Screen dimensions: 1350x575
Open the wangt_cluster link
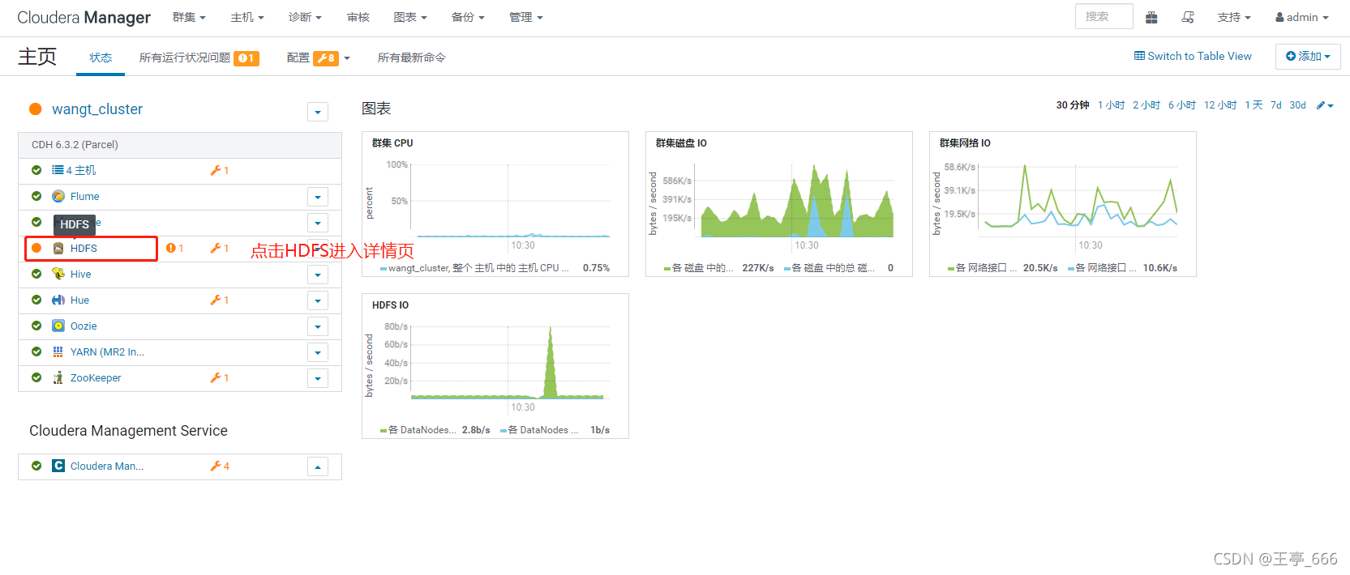pos(97,109)
